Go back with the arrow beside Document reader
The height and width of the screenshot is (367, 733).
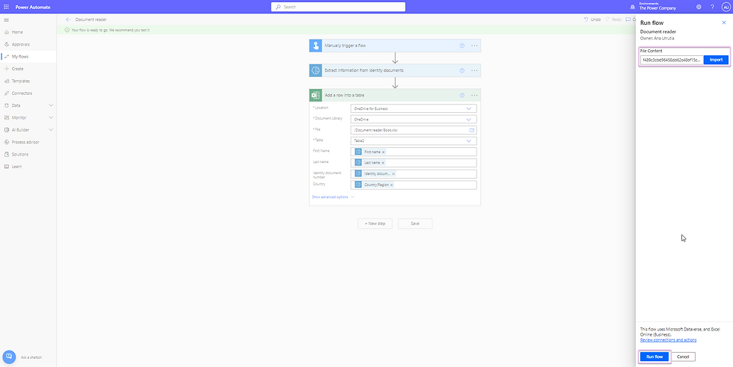click(x=68, y=19)
